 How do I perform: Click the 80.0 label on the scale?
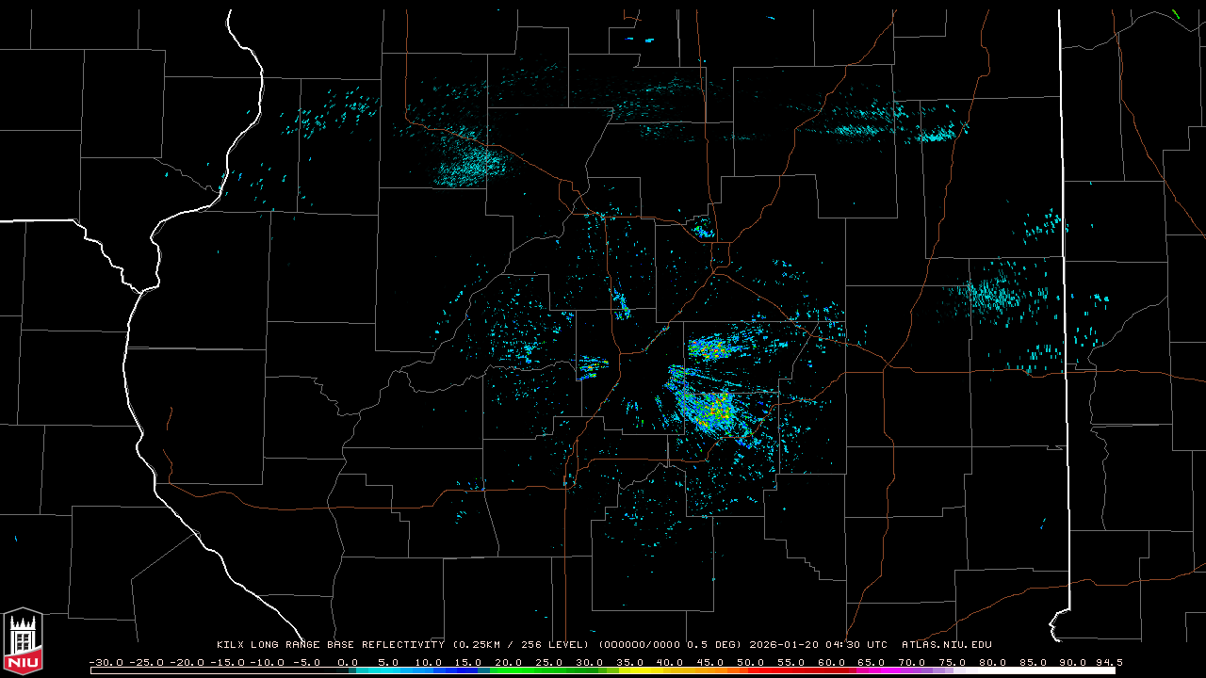(x=992, y=662)
